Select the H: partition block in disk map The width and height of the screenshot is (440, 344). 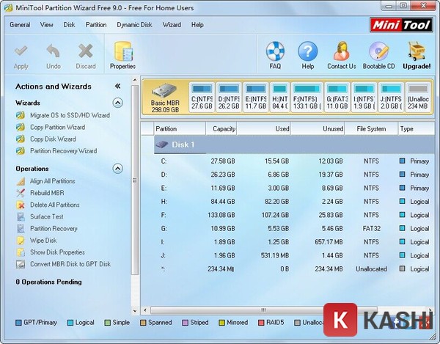point(280,98)
